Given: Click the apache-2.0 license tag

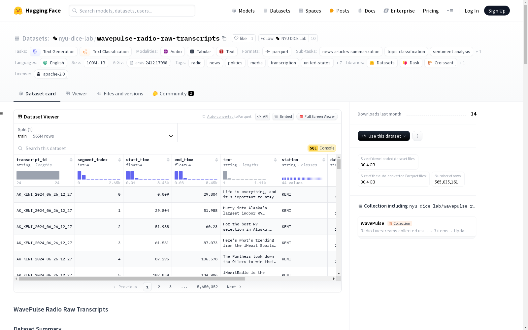Looking at the screenshot, I should (51, 74).
